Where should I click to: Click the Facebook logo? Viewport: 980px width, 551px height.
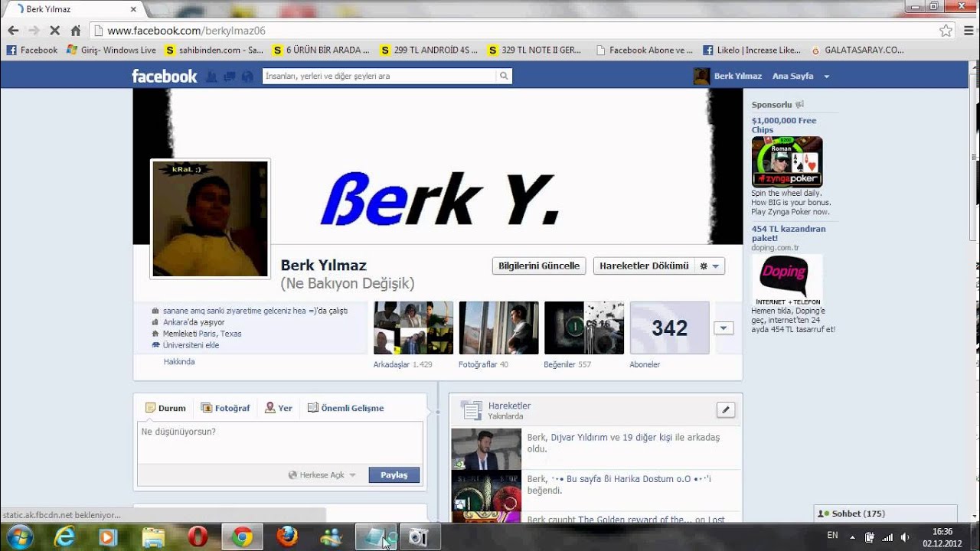tap(164, 76)
